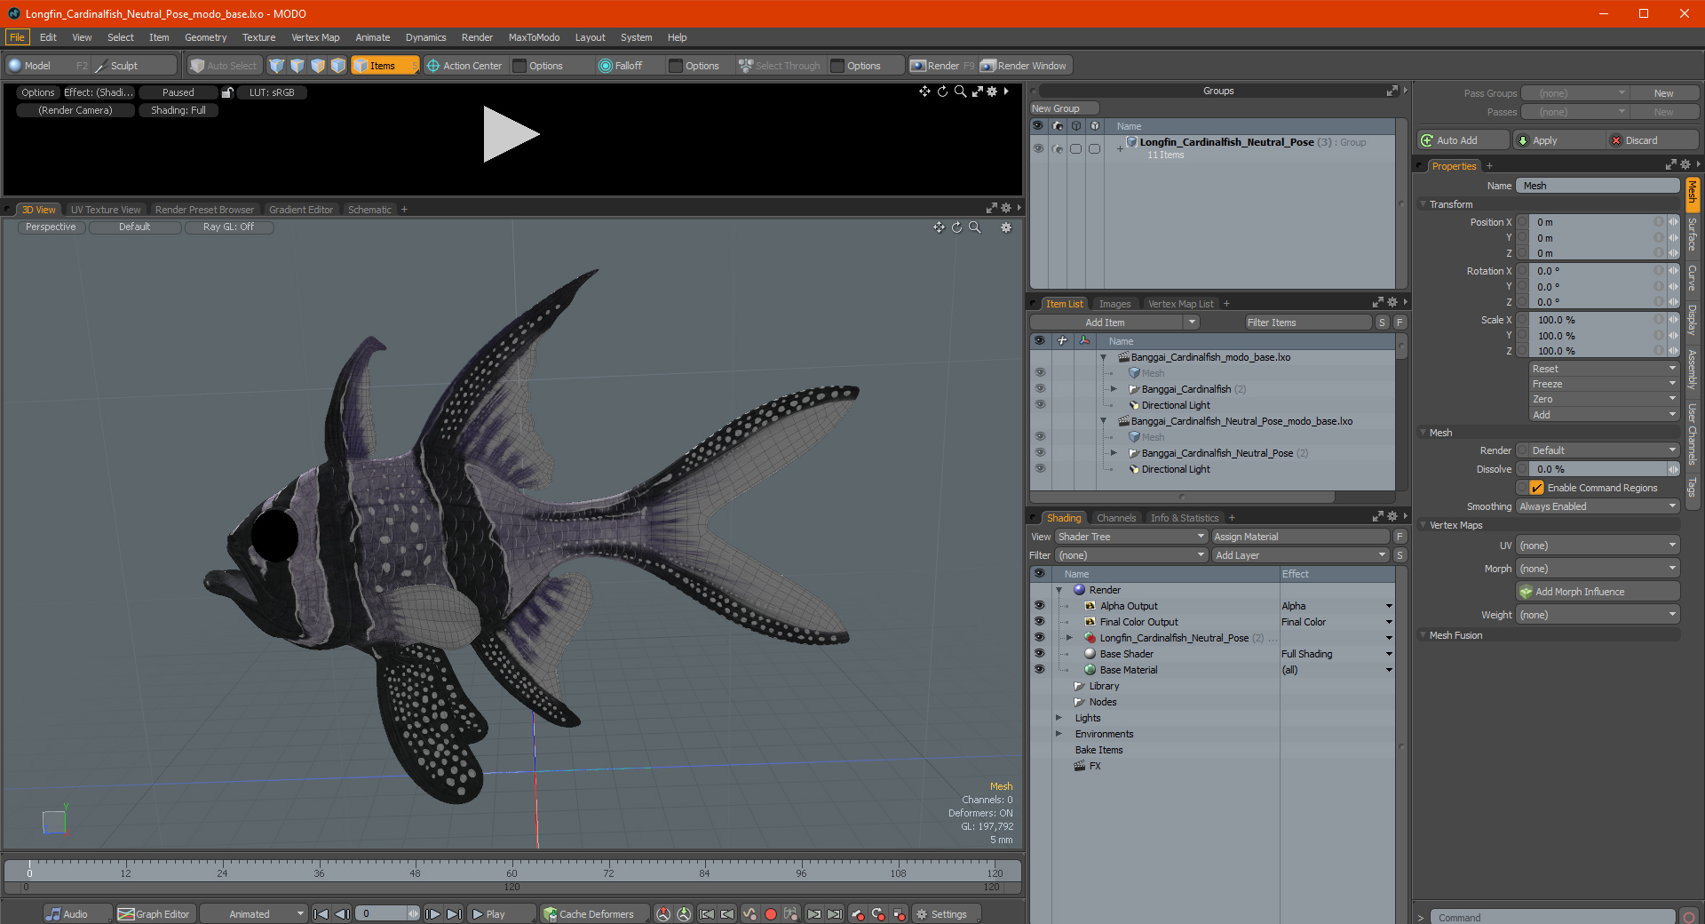Screen dimensions: 1705x924
Task: Click Discard passes button
Action: [1653, 140]
